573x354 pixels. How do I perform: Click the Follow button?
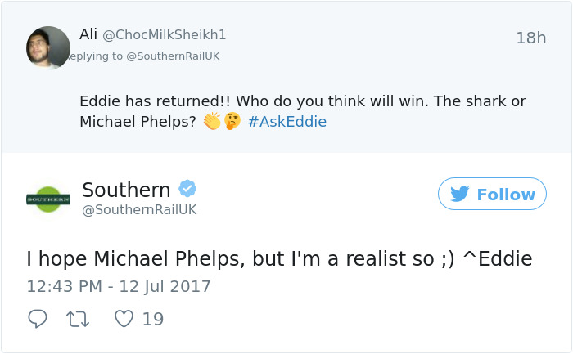[492, 195]
